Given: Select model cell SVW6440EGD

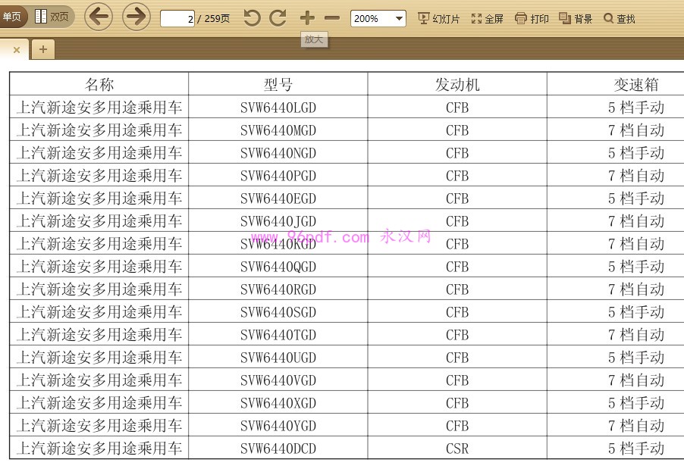Looking at the screenshot, I should tap(278, 198).
